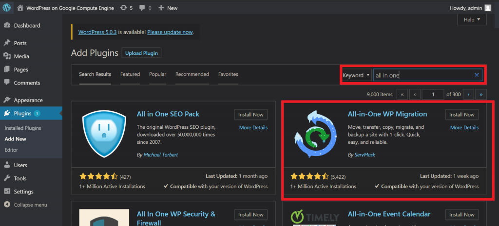Open the Keyword search type dropdown
This screenshot has width=499, height=226.
(x=356, y=75)
